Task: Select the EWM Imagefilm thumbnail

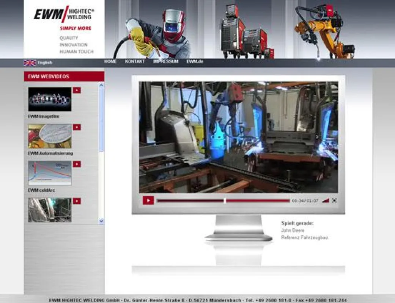Action: click(x=50, y=99)
